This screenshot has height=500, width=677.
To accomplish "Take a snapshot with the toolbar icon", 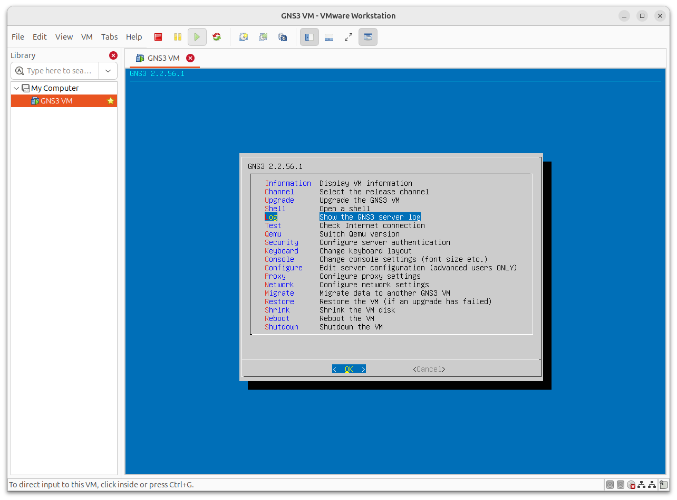I will [x=243, y=37].
